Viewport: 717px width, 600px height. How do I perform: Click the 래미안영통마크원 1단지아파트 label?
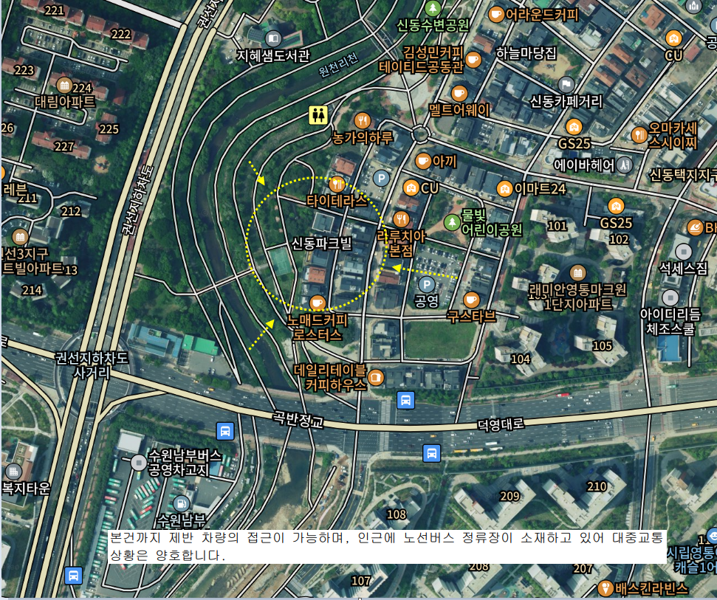click(x=578, y=297)
